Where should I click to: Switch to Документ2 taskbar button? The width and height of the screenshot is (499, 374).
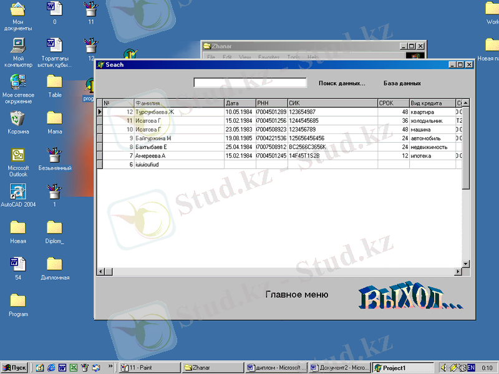[x=339, y=368]
